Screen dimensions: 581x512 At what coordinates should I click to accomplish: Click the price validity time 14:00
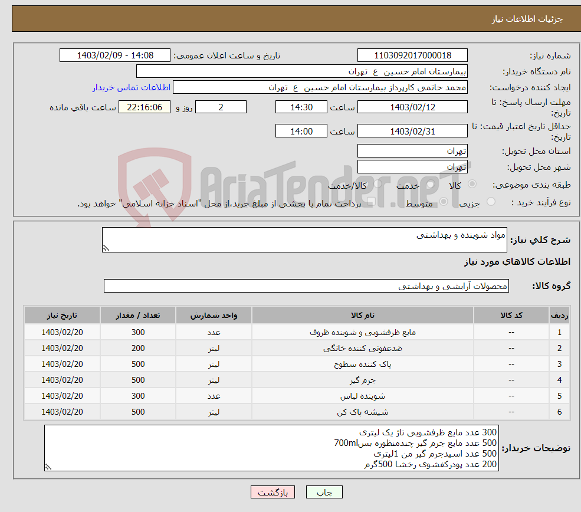point(301,131)
